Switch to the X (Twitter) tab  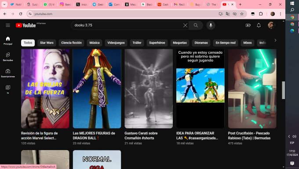pyautogui.click(x=82, y=4)
